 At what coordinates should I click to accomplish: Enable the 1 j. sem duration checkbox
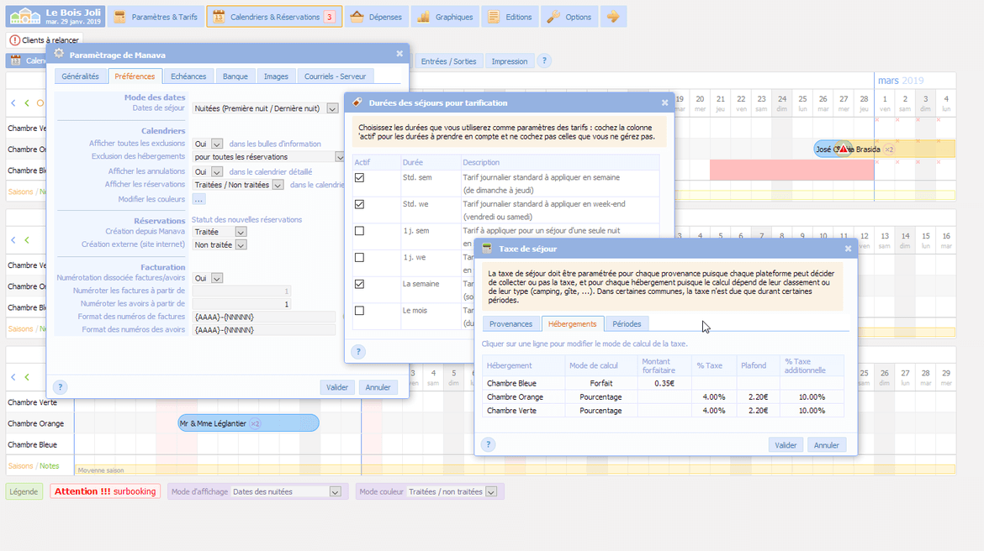[x=360, y=231]
